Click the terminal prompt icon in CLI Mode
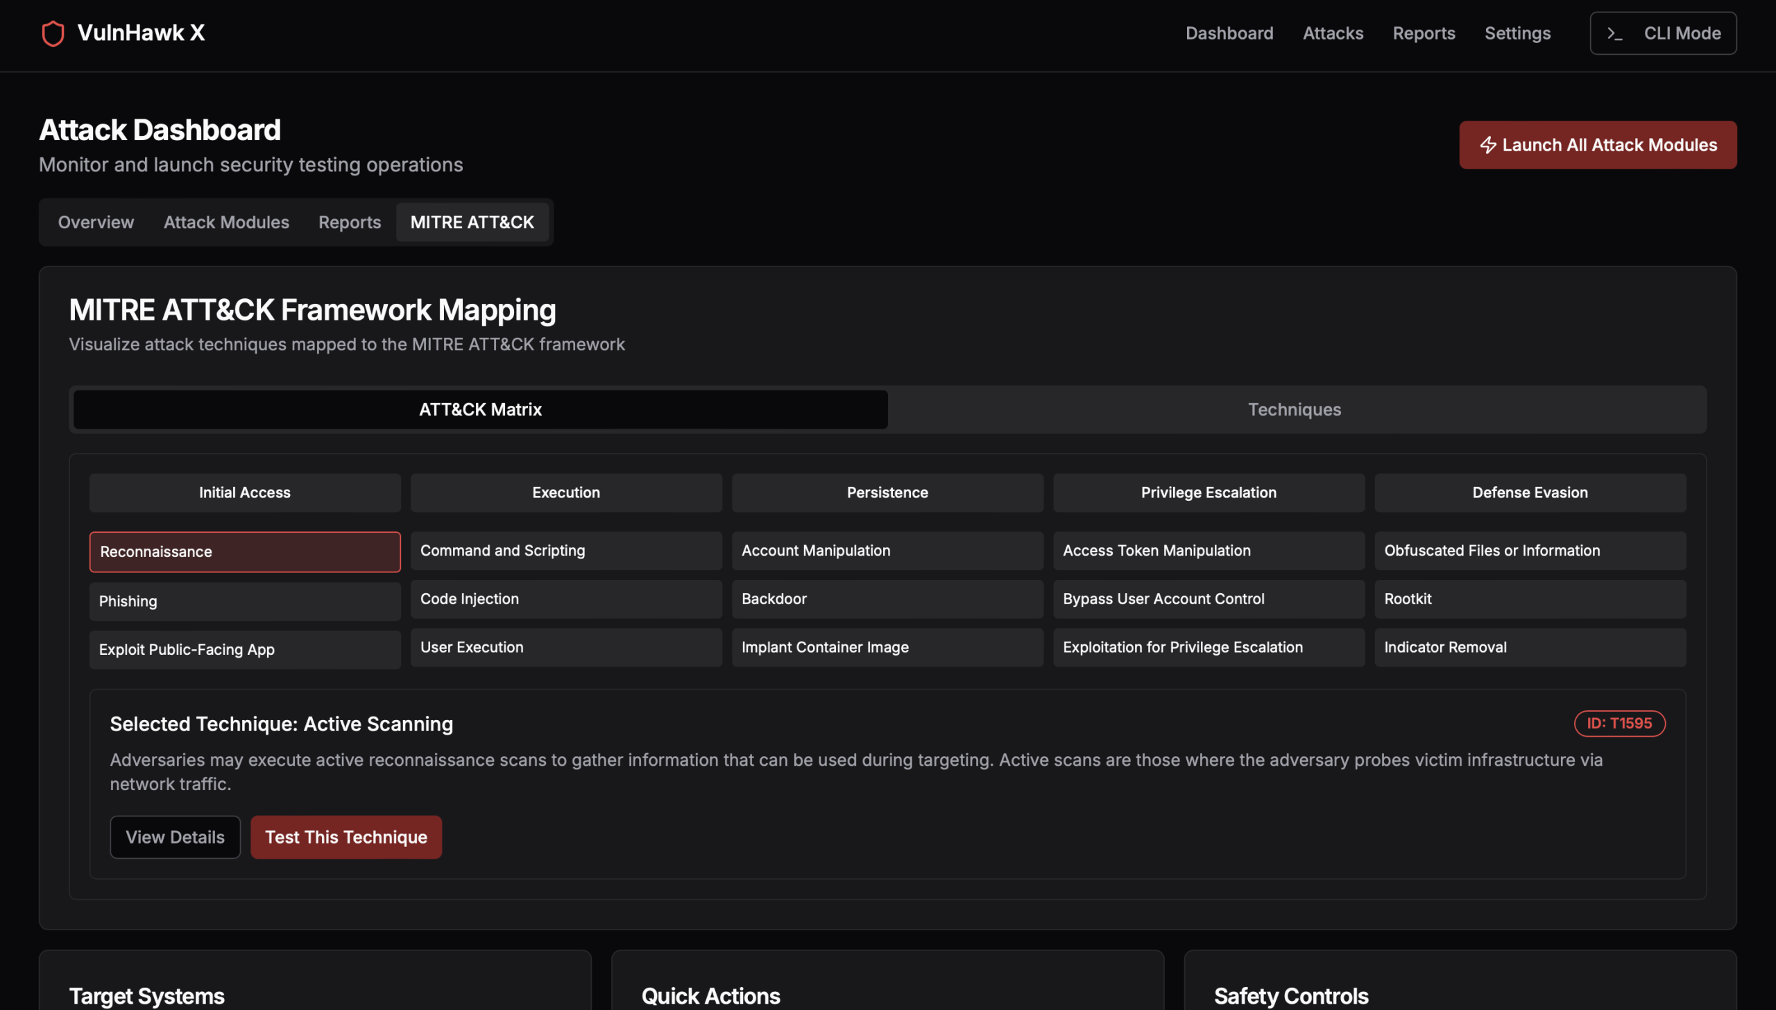 point(1614,33)
